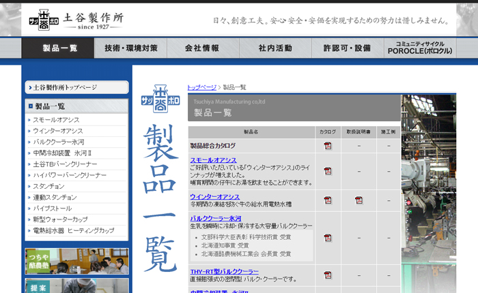Open the スモールオアシス product link in table
Viewport: 478px width, 293px height.
point(213,160)
